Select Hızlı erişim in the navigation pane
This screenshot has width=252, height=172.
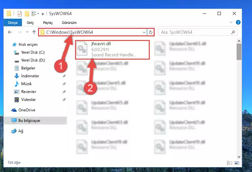(28, 45)
